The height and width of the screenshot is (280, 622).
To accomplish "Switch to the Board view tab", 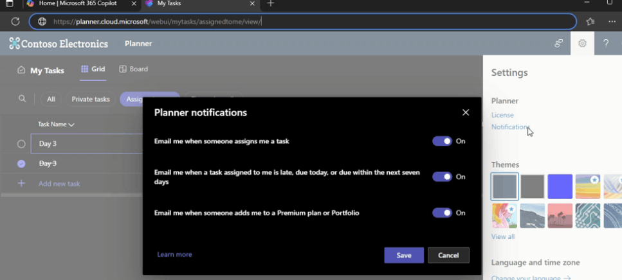I will click(133, 69).
